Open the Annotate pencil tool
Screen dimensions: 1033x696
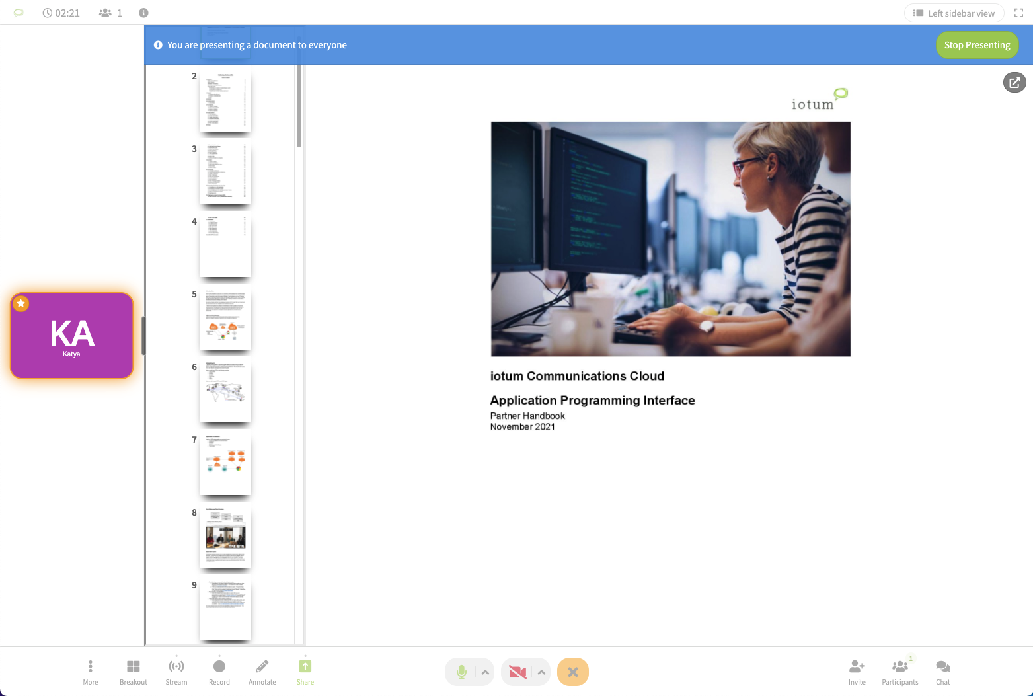262,672
